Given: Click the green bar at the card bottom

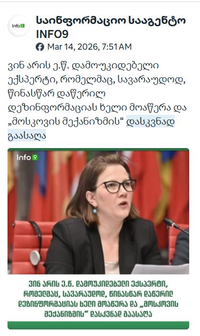Looking at the screenshot, I should [98, 325].
